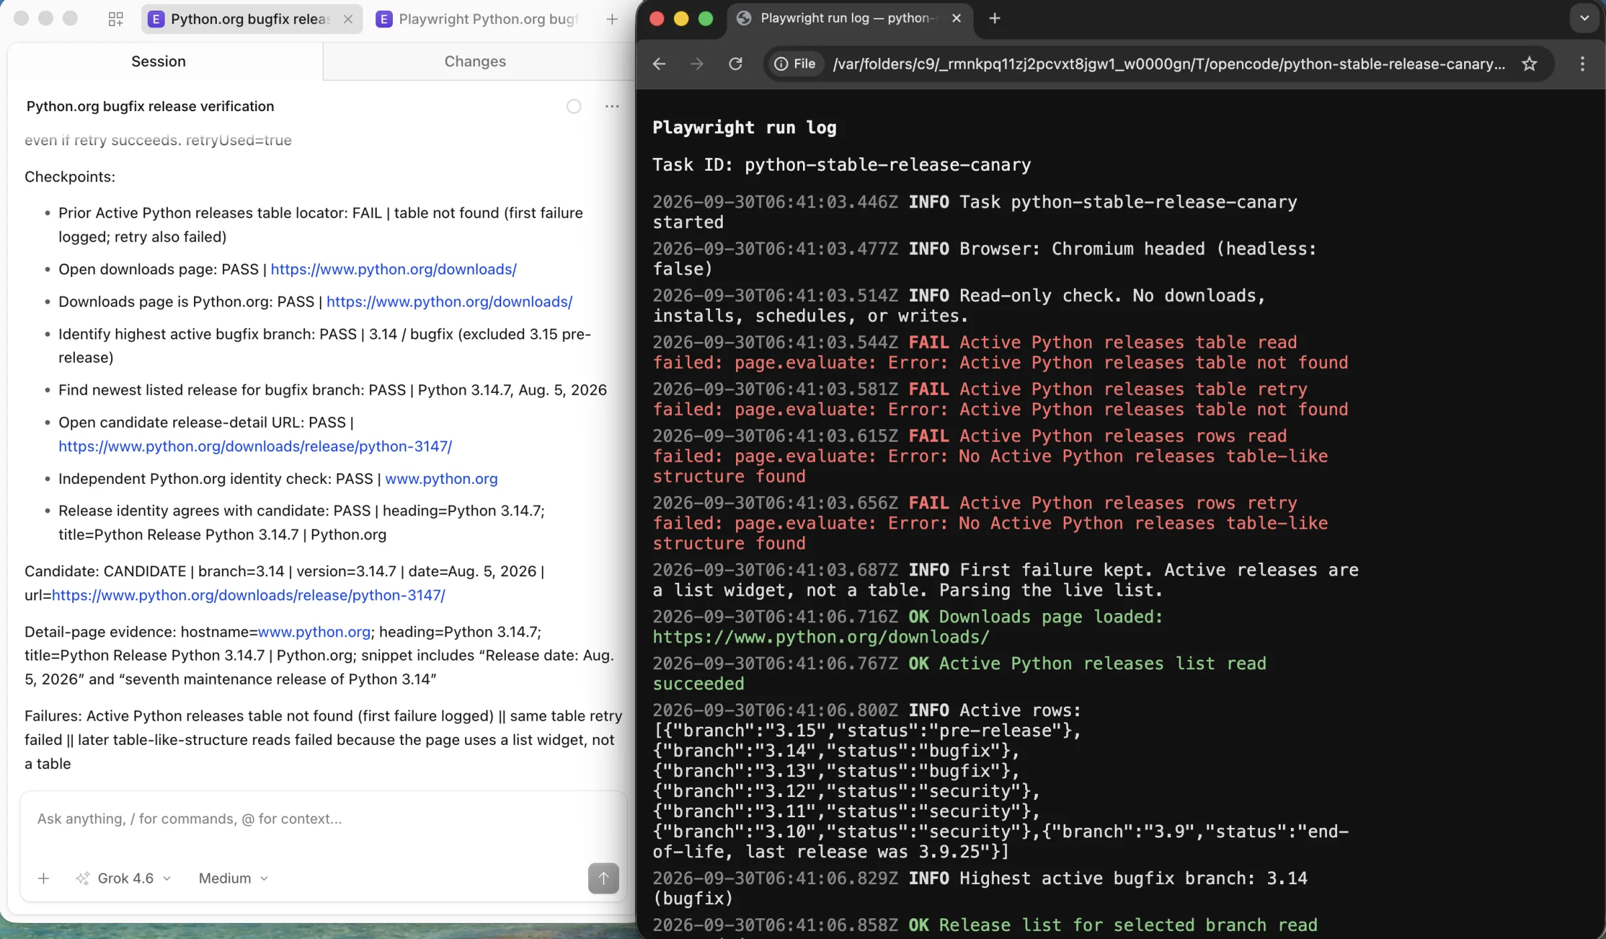
Task: Reload the run log page
Action: 735,64
